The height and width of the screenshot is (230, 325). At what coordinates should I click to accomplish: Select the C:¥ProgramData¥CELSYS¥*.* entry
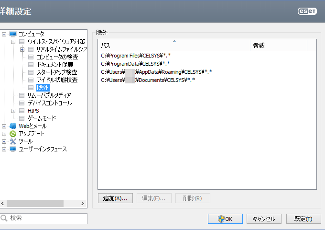136,64
